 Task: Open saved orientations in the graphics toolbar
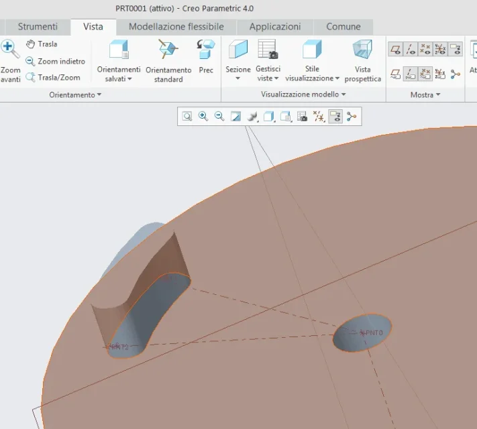pos(286,117)
